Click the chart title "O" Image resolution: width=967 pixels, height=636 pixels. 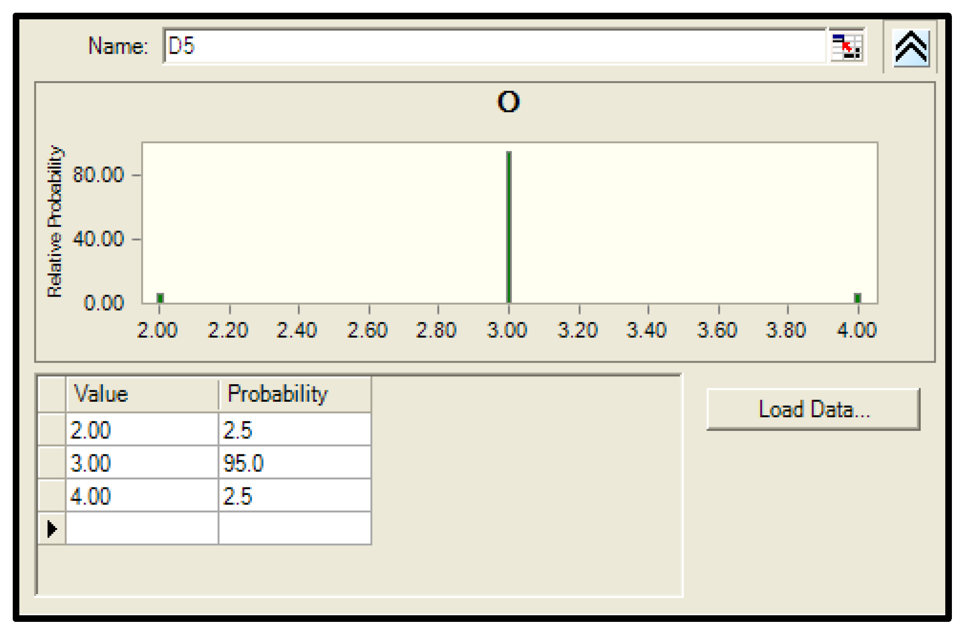tap(508, 102)
